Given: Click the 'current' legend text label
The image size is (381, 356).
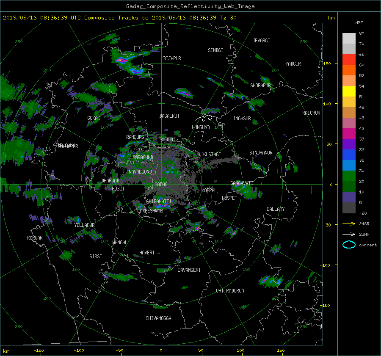Looking at the screenshot, I should point(368,245).
